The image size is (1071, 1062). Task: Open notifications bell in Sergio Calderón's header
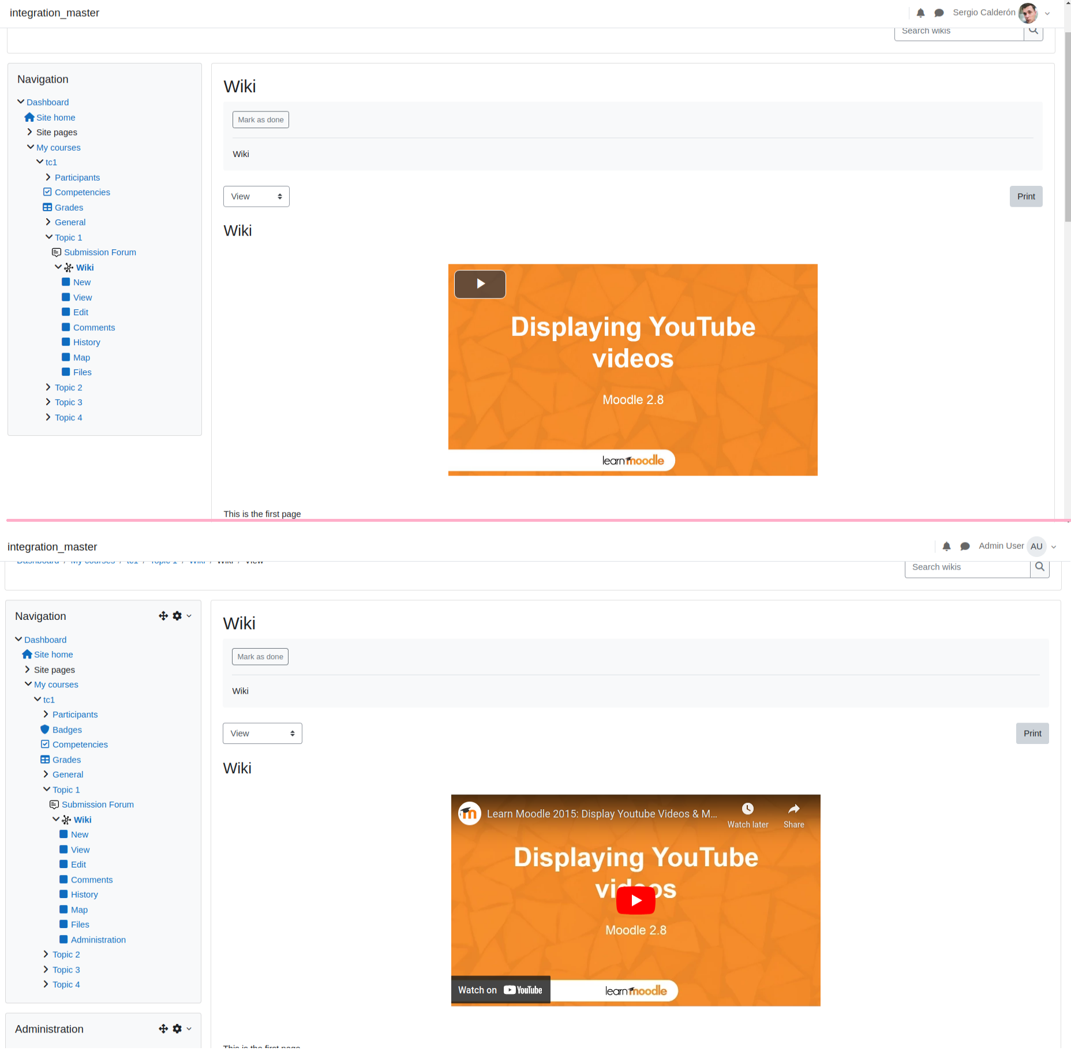tap(920, 13)
